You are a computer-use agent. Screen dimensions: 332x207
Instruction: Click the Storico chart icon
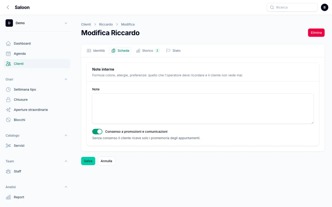coord(138,51)
